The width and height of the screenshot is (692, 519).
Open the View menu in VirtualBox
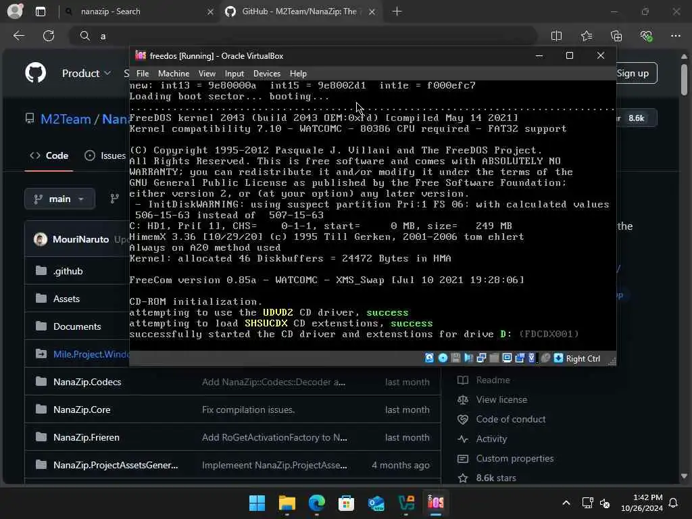tap(207, 74)
